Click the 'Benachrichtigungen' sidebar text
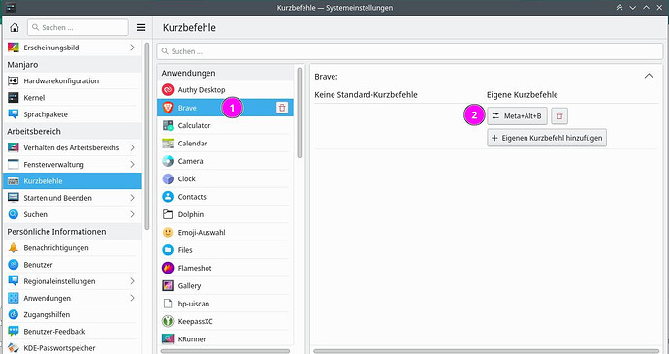This screenshot has width=669, height=354. pos(56,248)
